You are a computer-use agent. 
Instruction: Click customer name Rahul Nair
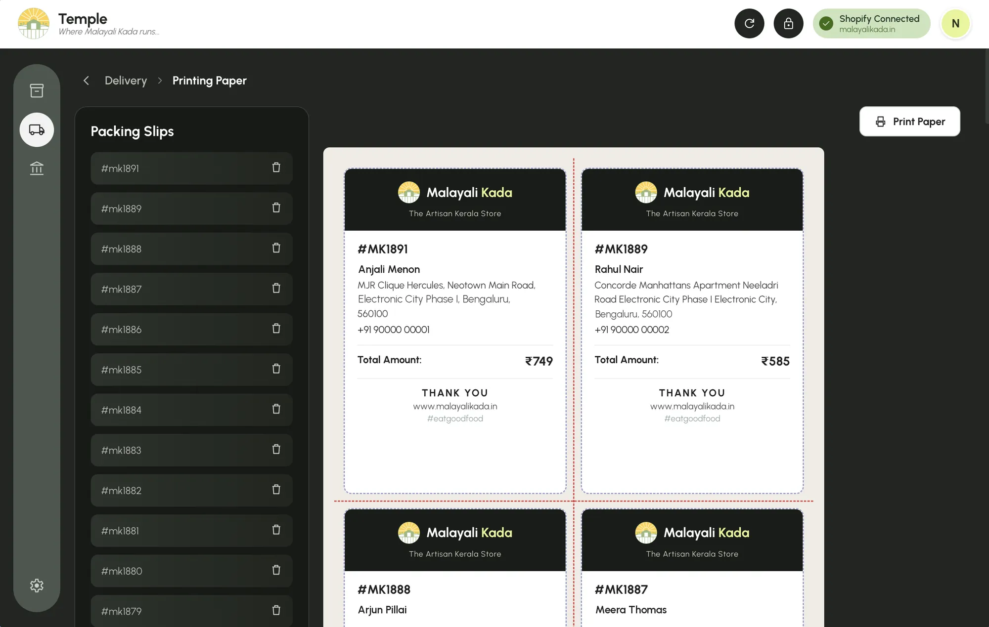tap(619, 270)
